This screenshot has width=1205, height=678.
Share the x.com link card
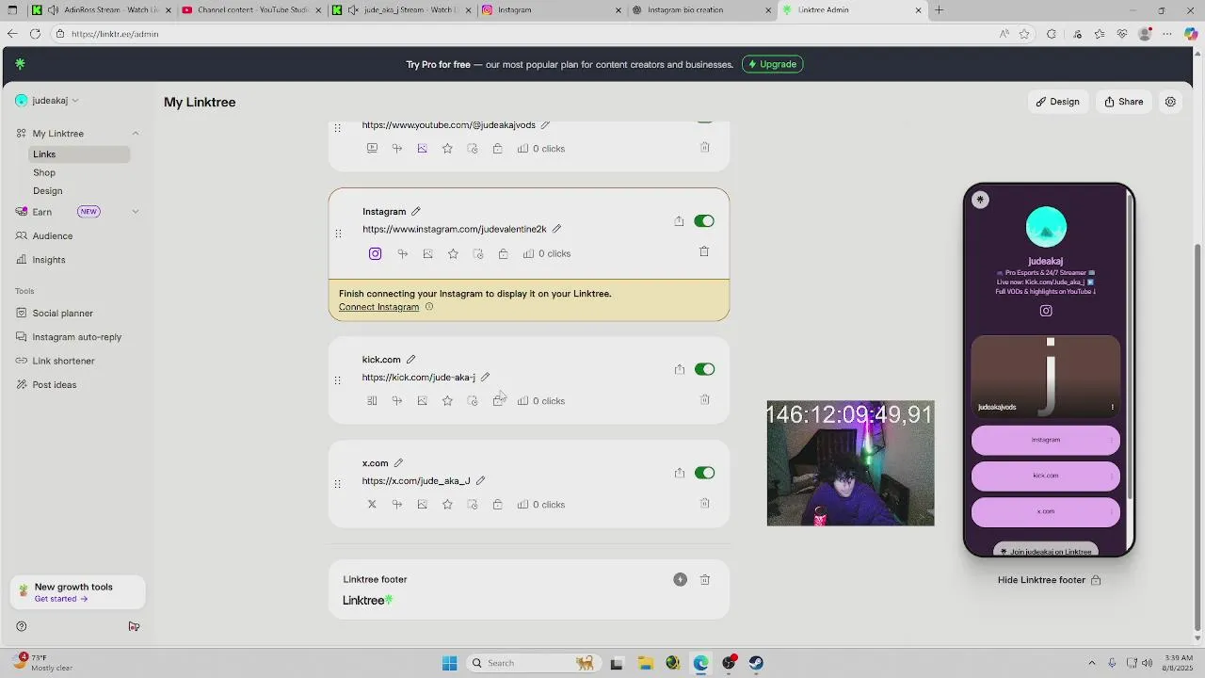[679, 473]
